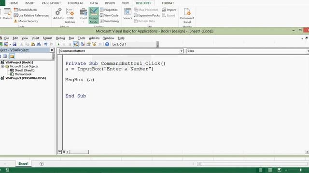Open the Debug menu
The width and height of the screenshot is (309, 173).
(x=60, y=38)
